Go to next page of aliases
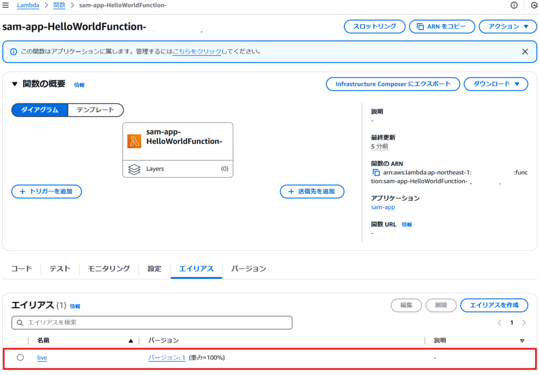Screen dimensions: 539x375 click(524, 322)
